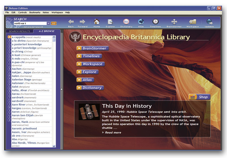This screenshot has width=227, height=158.
Task: Open the Explore toolbar icon
Action: pyautogui.click(x=110, y=22)
